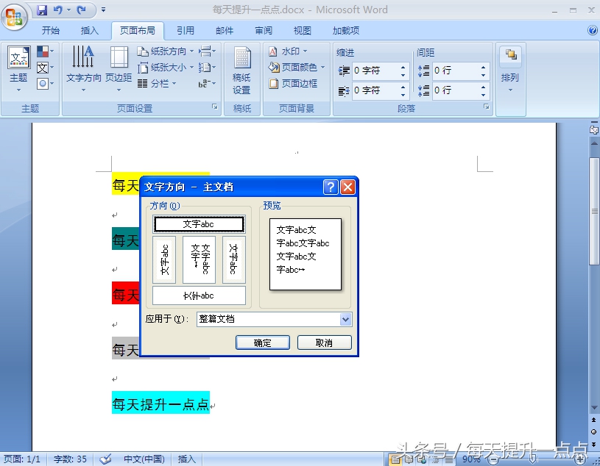Viewport: 600px width, 466px height.
Task: Open the 排列 arrange menu
Action: pos(510,71)
